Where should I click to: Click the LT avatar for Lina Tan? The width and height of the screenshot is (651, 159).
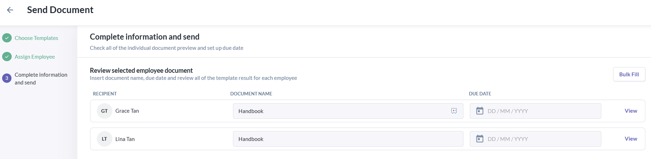(x=104, y=139)
